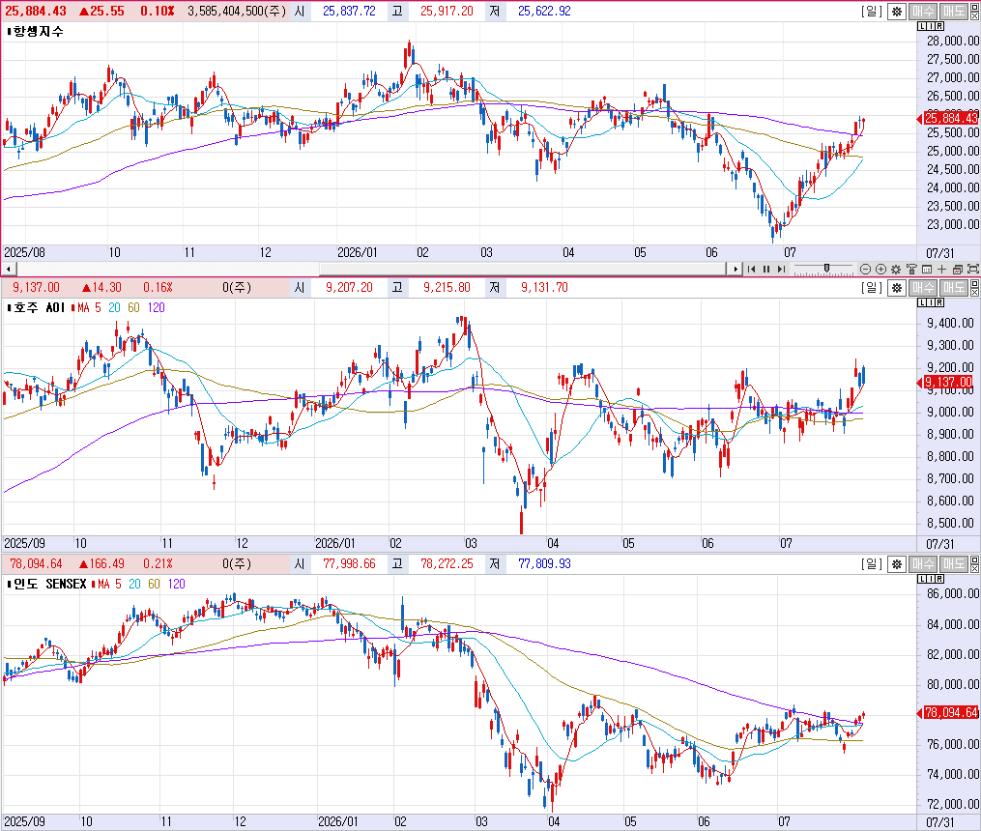Toggle I button on Australia AOI chart
Viewport: 981px width, 831px height.
click(931, 302)
